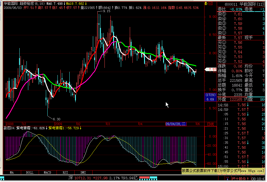Select the 卖② 7.58 ask row

click(x=241, y=28)
